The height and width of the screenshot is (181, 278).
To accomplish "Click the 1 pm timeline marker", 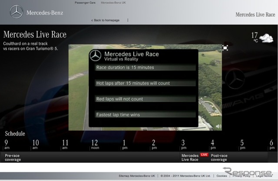I will tap(124, 145).
